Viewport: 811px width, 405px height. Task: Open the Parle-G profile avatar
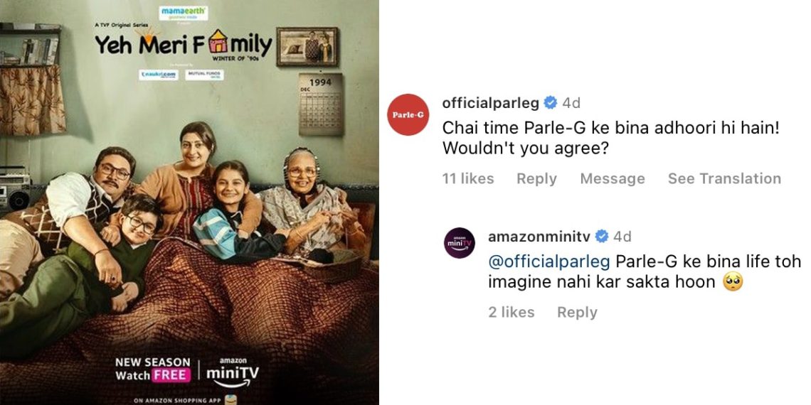tap(408, 114)
